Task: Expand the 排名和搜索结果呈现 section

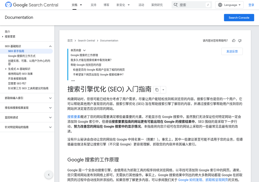Action: [50, 108]
